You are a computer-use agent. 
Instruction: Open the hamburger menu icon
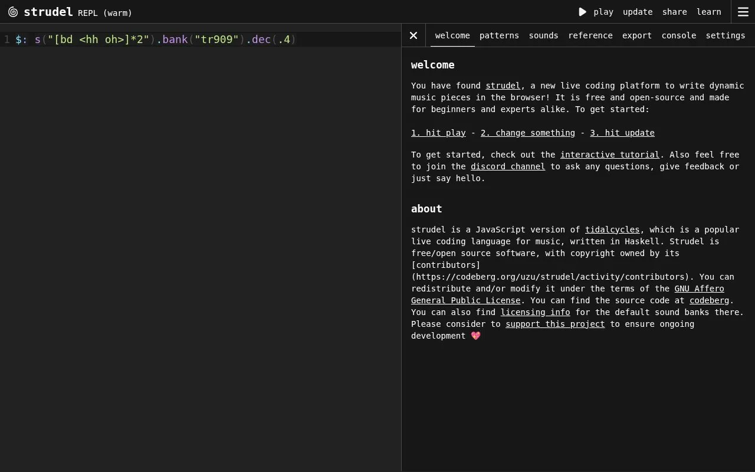[x=743, y=12]
